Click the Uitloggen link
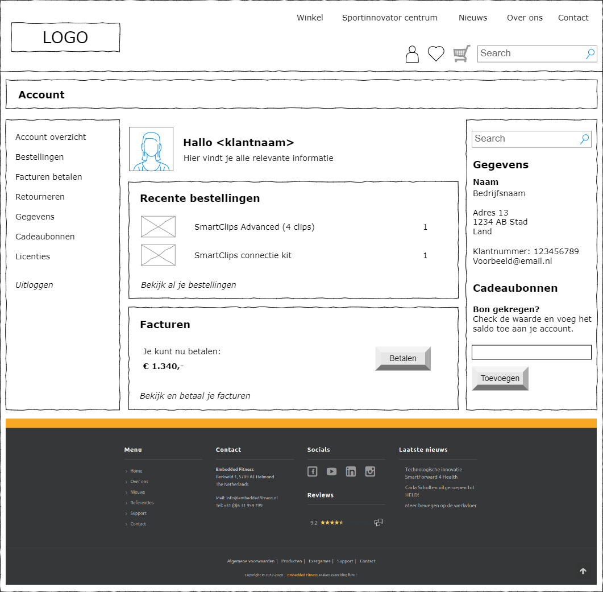 click(x=34, y=285)
